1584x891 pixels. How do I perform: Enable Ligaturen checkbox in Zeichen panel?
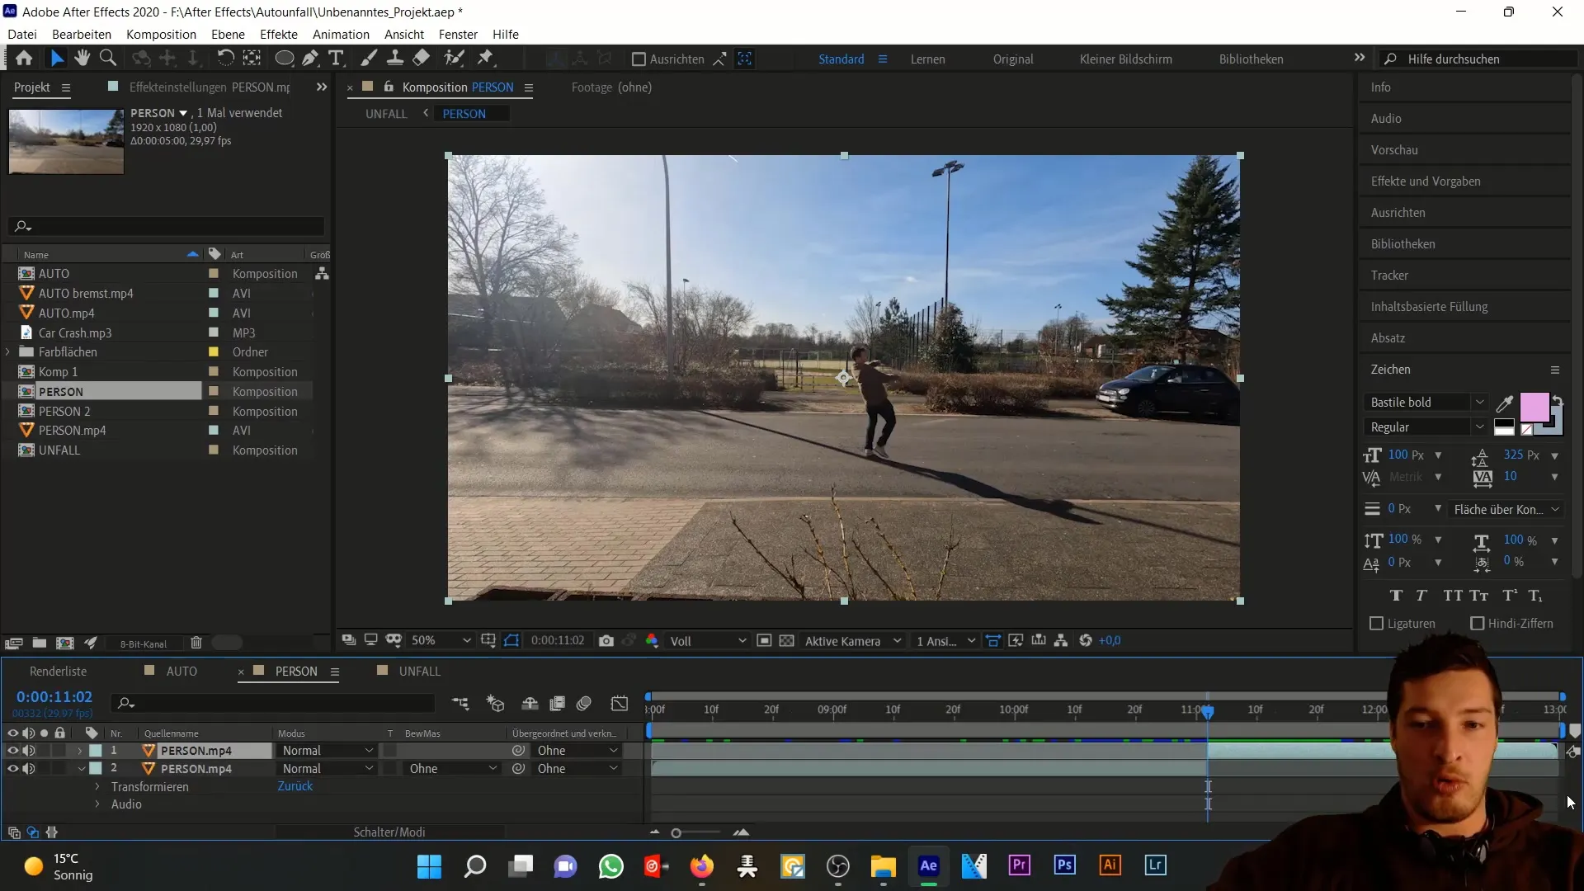1375,622
